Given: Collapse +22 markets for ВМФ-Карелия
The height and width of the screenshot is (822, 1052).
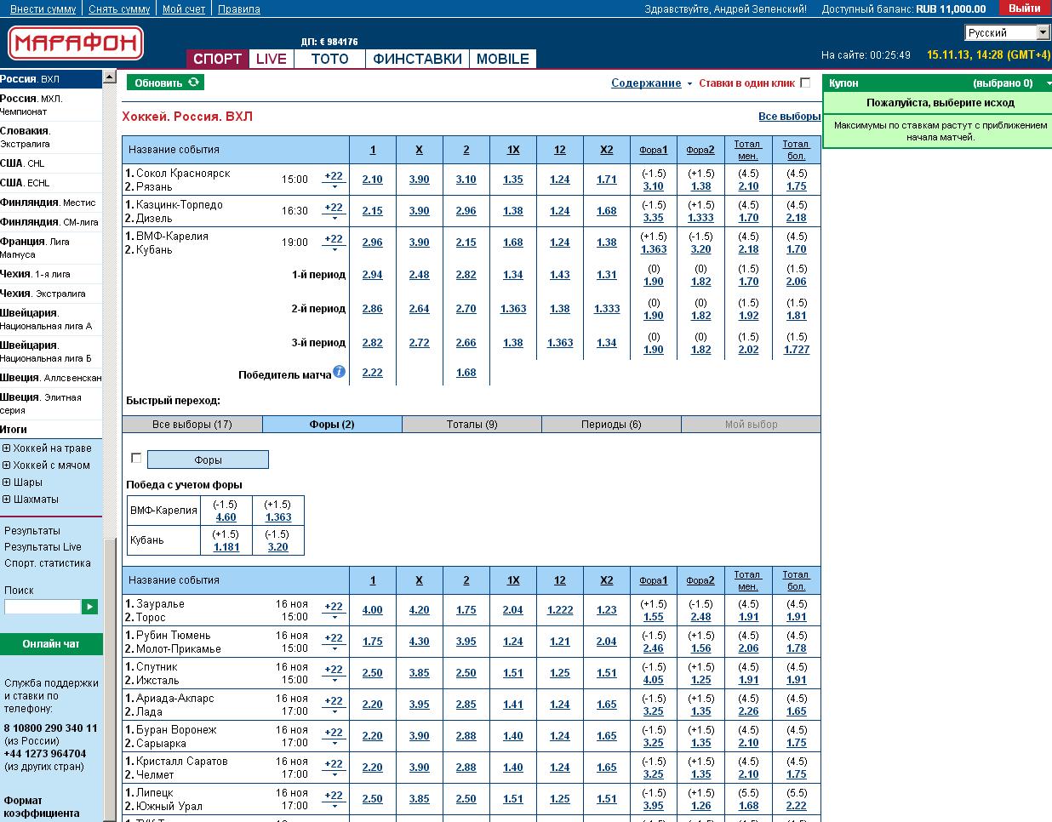Looking at the screenshot, I should click(334, 243).
